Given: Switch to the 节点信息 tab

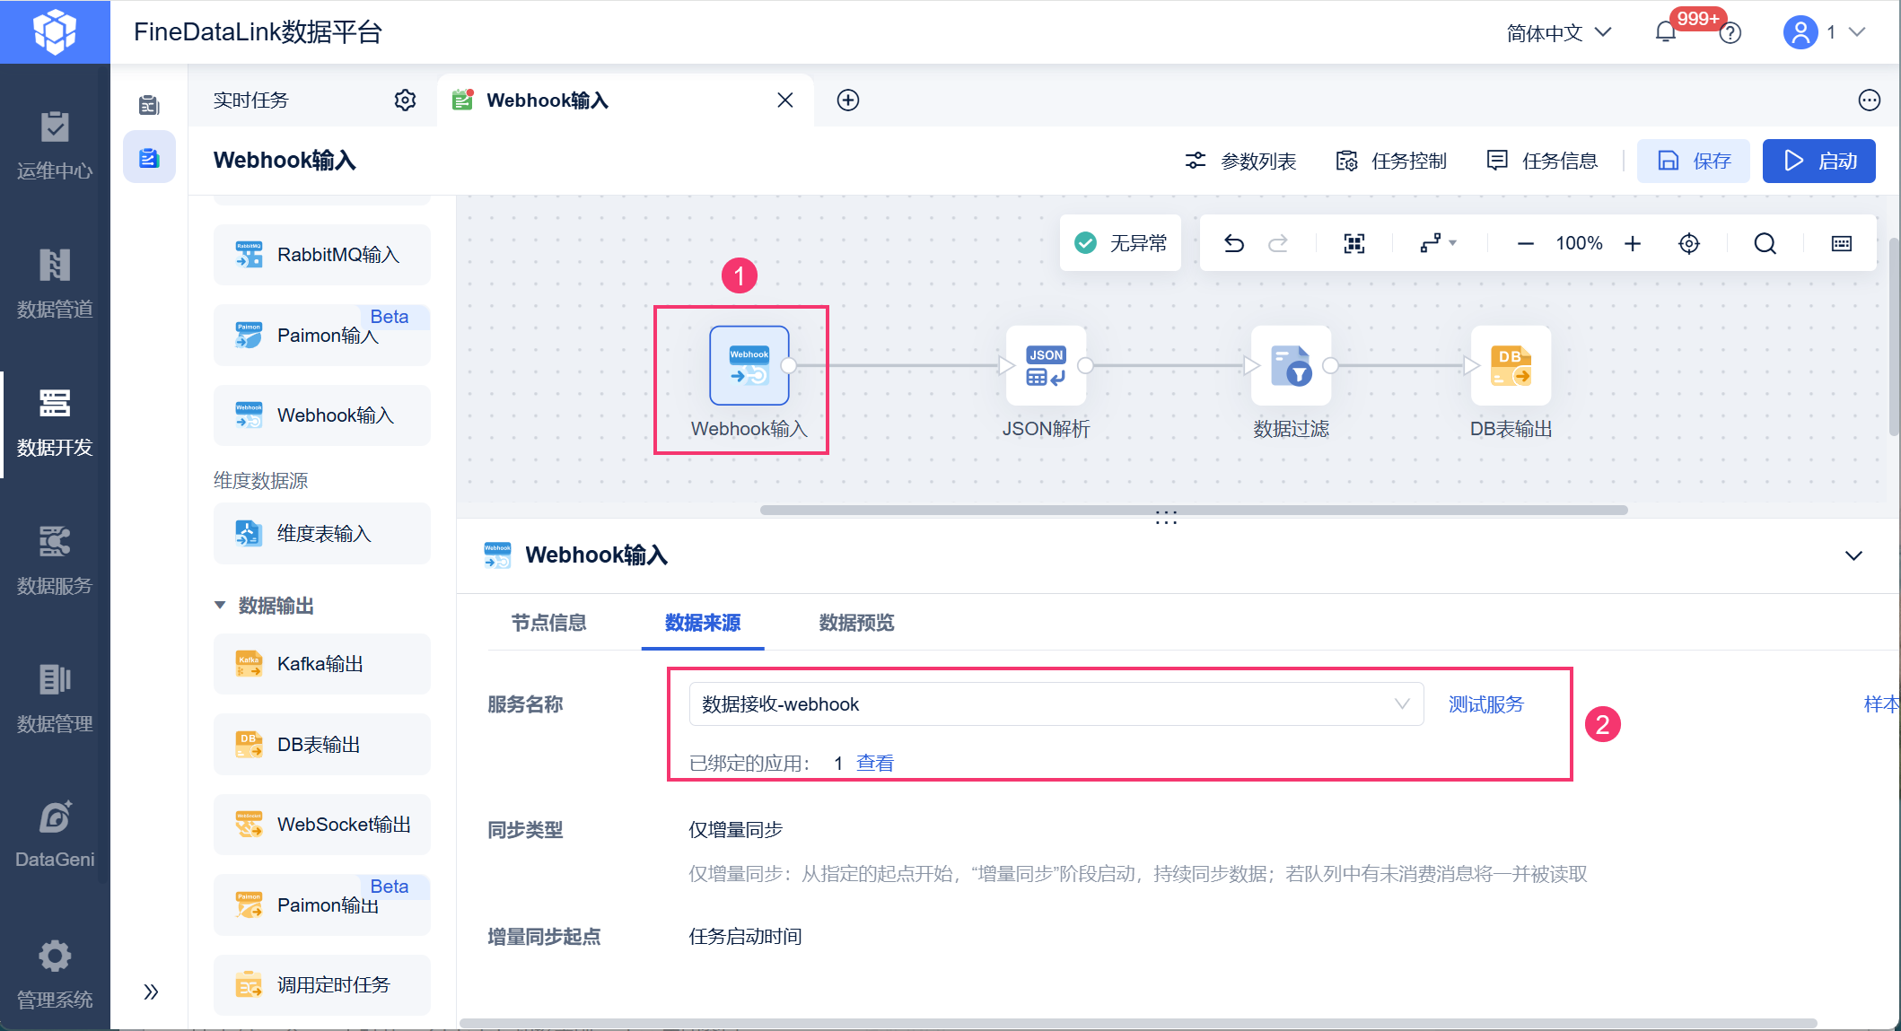Looking at the screenshot, I should pos(548,623).
